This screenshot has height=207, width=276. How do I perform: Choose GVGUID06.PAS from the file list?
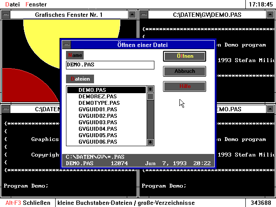97,142
